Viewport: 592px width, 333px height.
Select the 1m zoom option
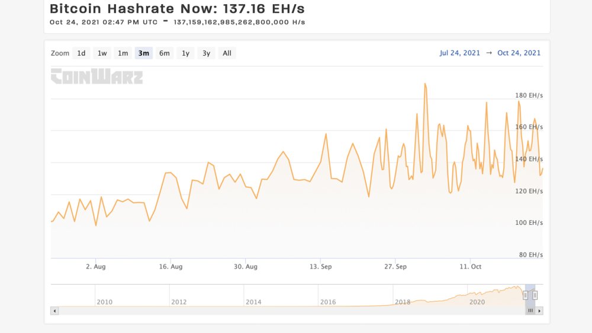click(x=123, y=53)
